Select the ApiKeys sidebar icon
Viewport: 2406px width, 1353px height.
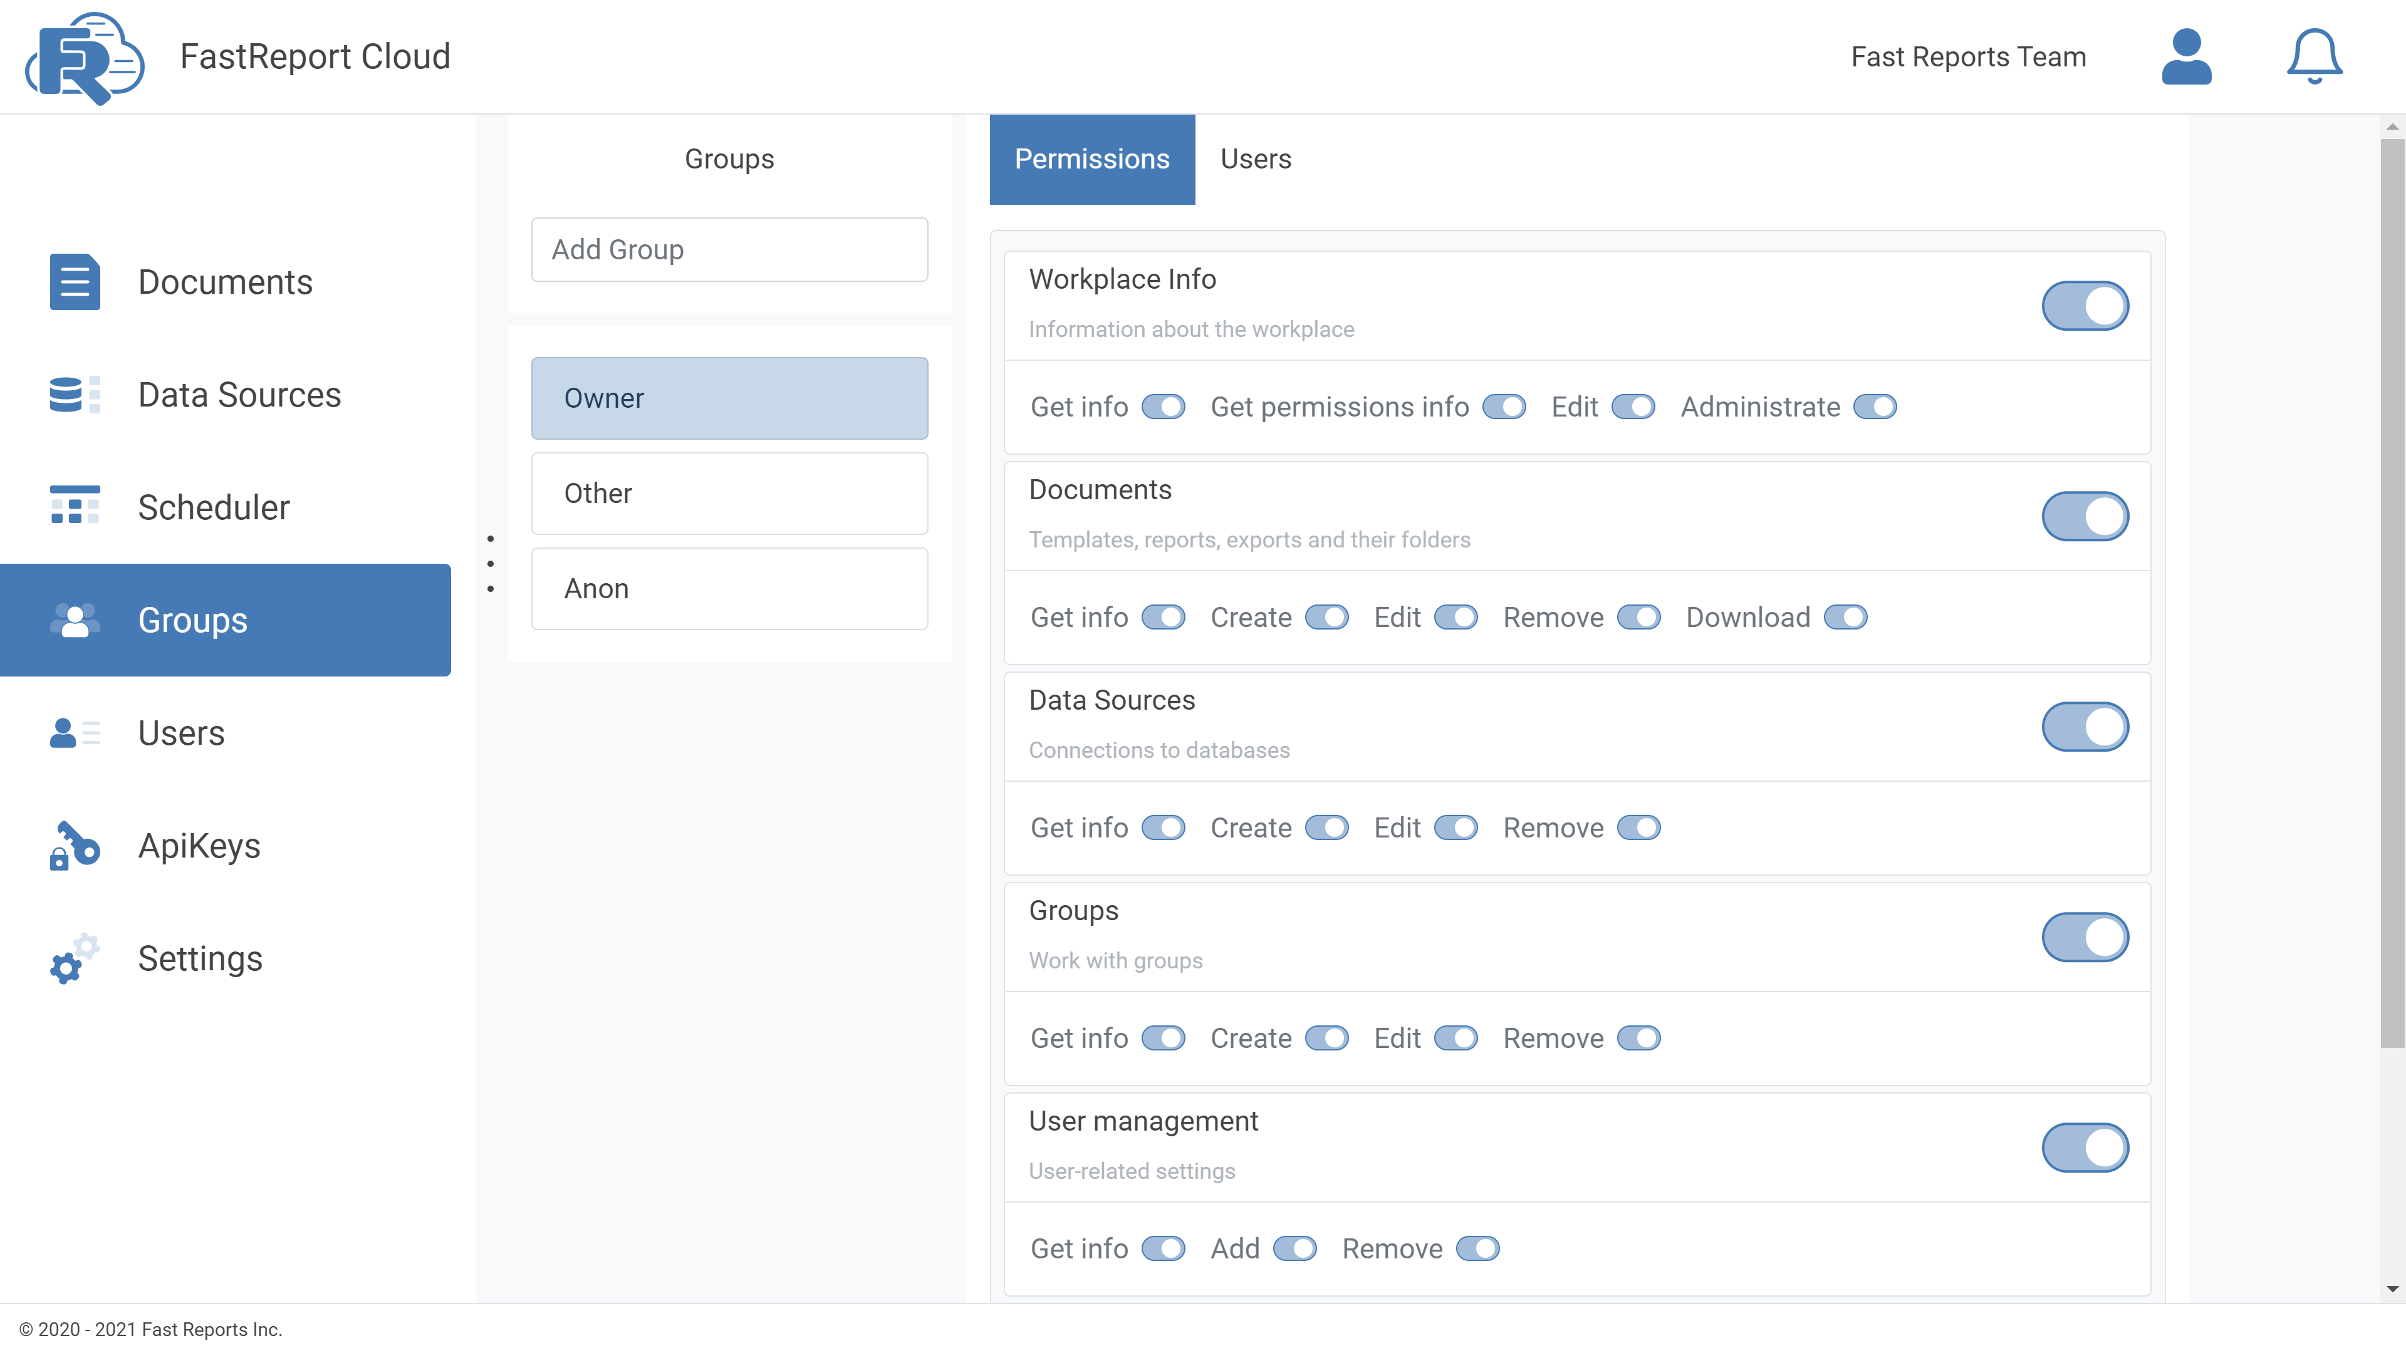click(74, 845)
